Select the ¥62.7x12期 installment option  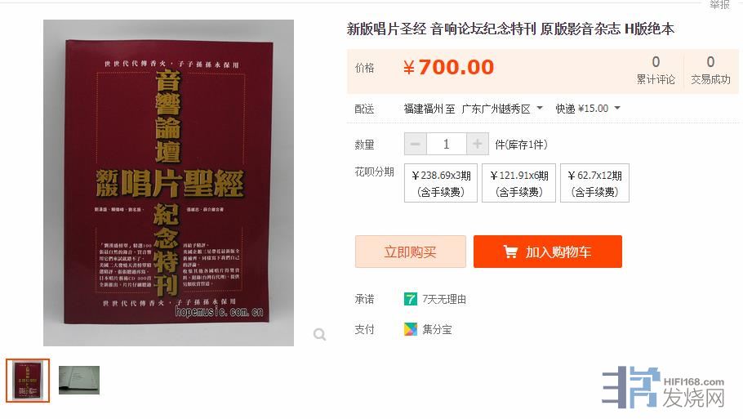click(x=594, y=183)
